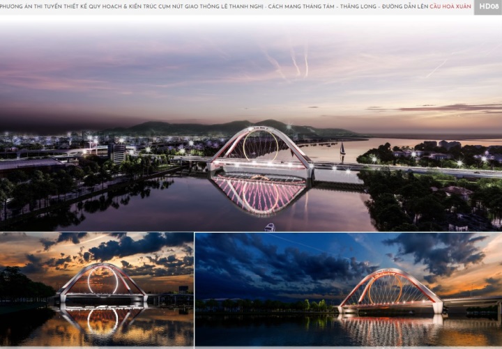Open the bottom-right red-arch bridge image
This screenshot has height=349, width=502.
click(348, 289)
